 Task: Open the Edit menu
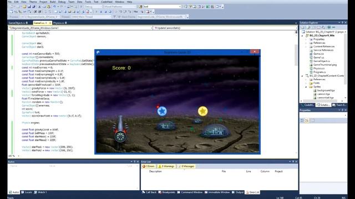pyautogui.click(x=16, y=2)
